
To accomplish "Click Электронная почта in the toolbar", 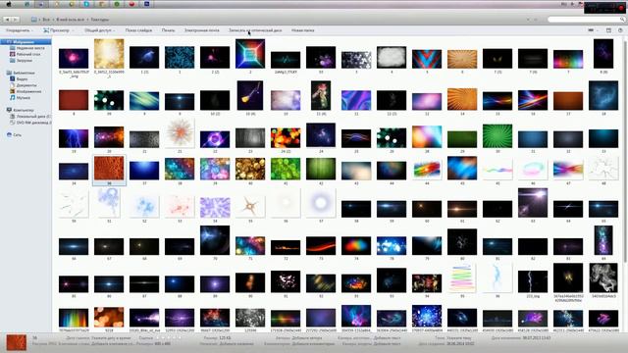I will (202, 30).
